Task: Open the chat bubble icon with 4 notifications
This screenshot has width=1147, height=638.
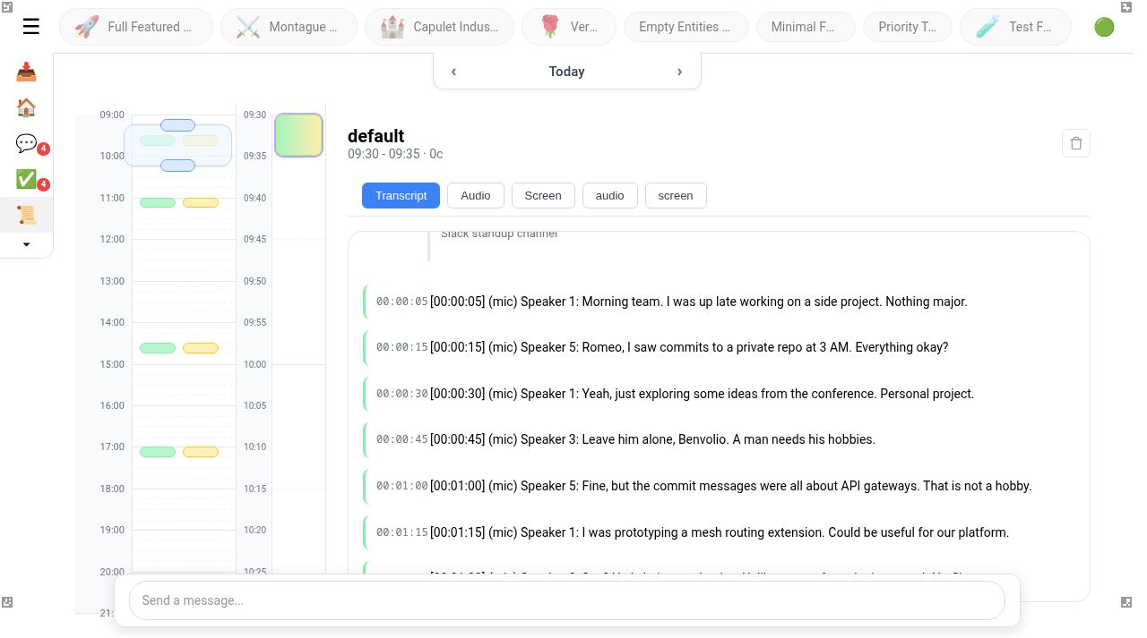Action: coord(26,143)
